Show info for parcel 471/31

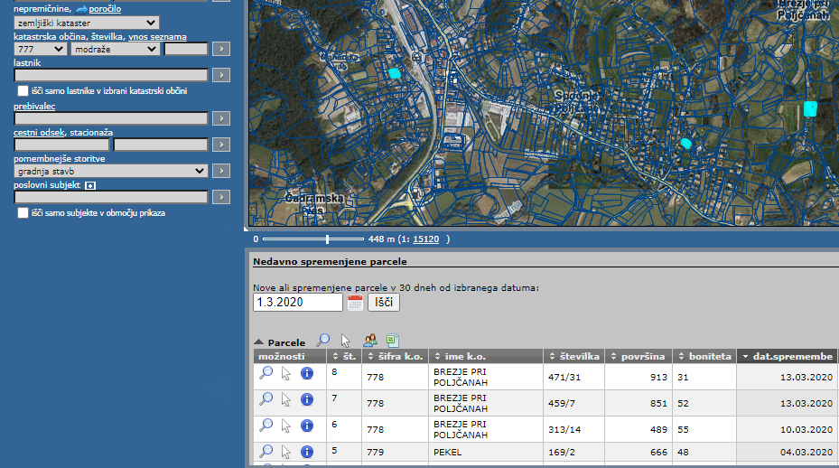pos(306,373)
